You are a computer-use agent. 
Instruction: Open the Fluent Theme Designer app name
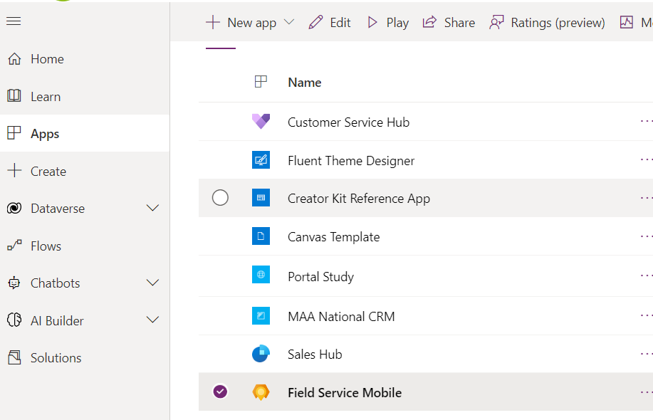pos(351,161)
